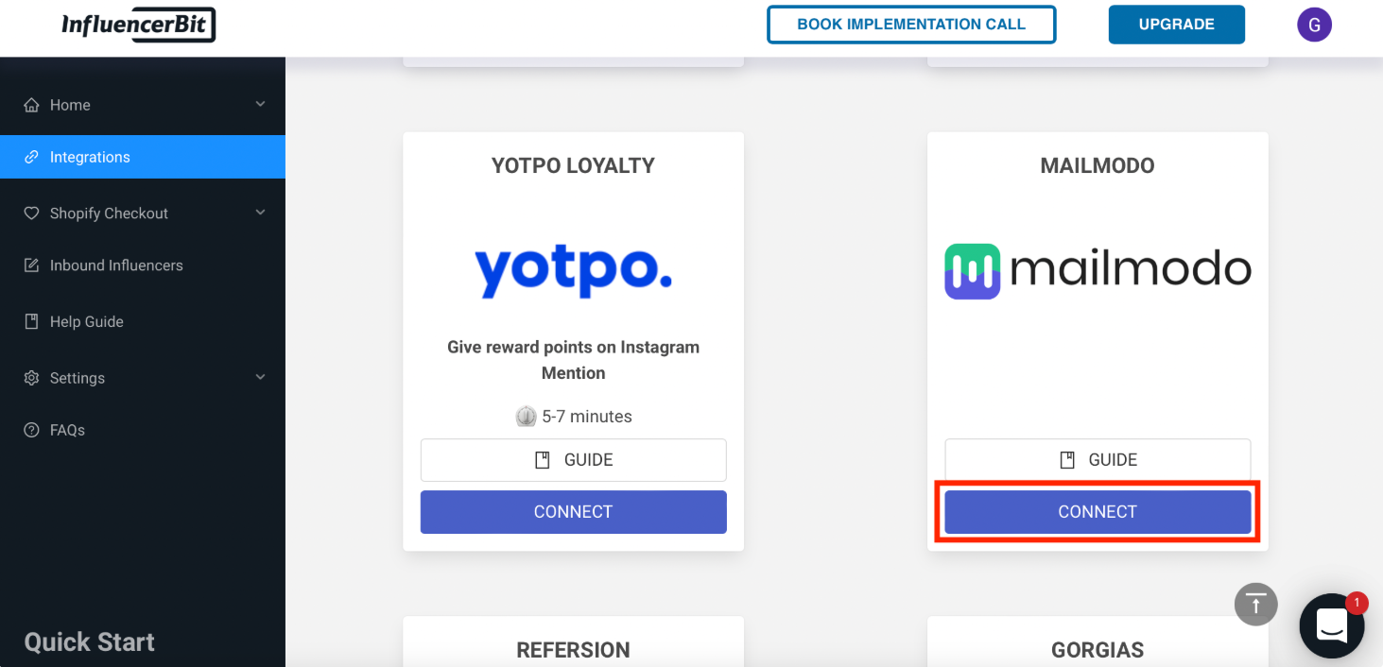Screen dimensions: 1383x667
Task: Click the scroll-to-top arrow button
Action: 1256,603
